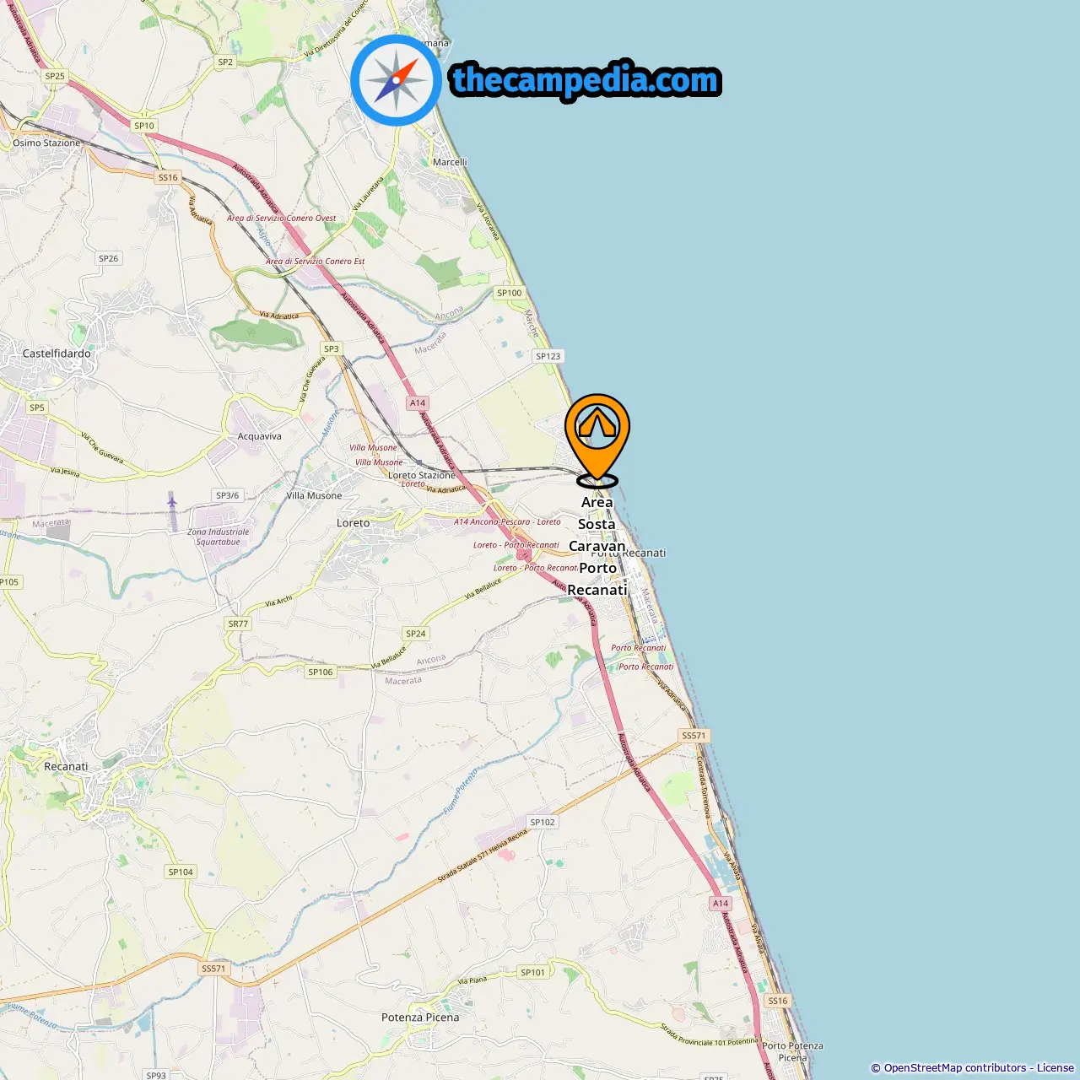Click the Marcelli town label
This screenshot has height=1080, width=1080.
450,162
